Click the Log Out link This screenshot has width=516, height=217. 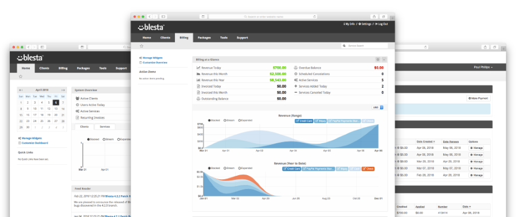381,24
